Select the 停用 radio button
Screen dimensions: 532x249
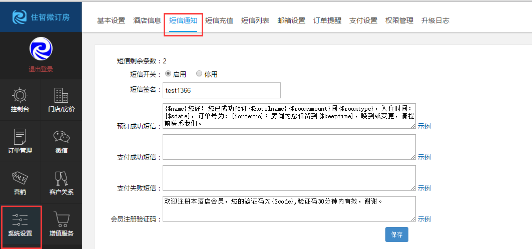(x=199, y=74)
